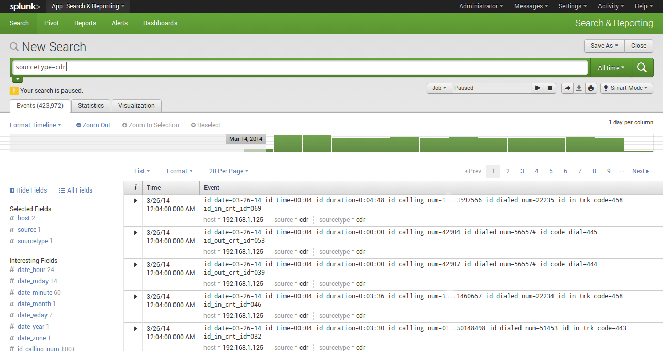Open the Dashboards menu item

coord(160,23)
